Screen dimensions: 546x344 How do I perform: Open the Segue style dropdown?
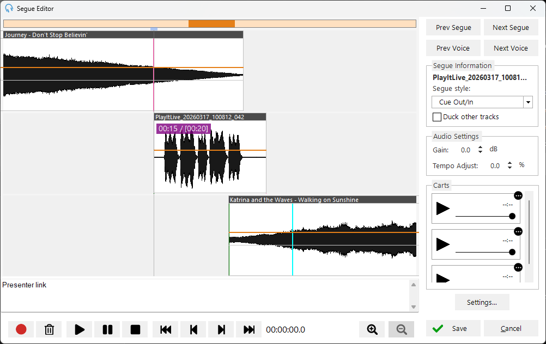click(528, 102)
